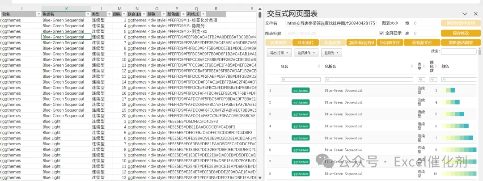The width and height of the screenshot is (483, 181).
Task: Open filter dropdown for 列格式 column header
Action: tap(204, 14)
